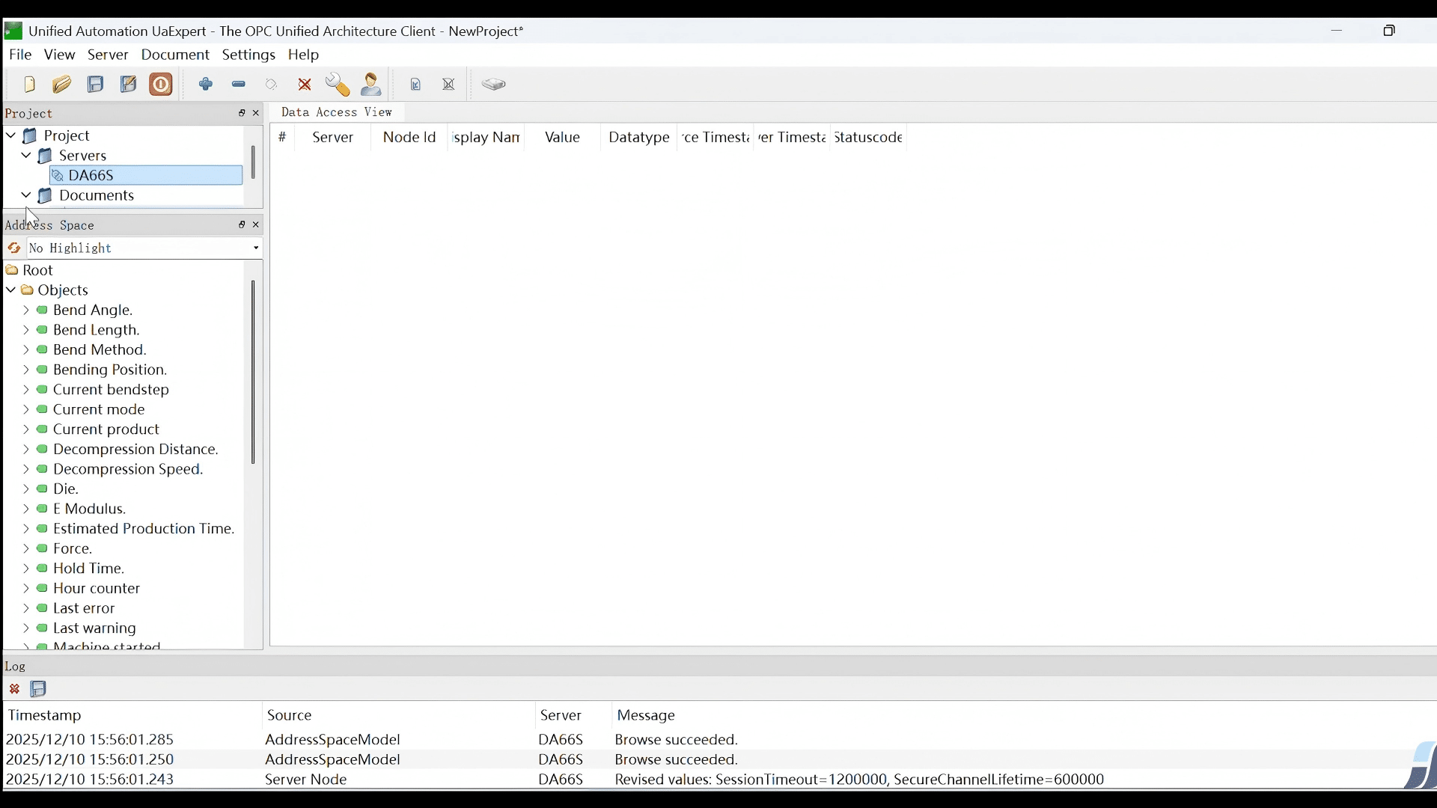Screen dimensions: 1437x808
Task: Disconnect server with red X icon
Action: click(305, 85)
